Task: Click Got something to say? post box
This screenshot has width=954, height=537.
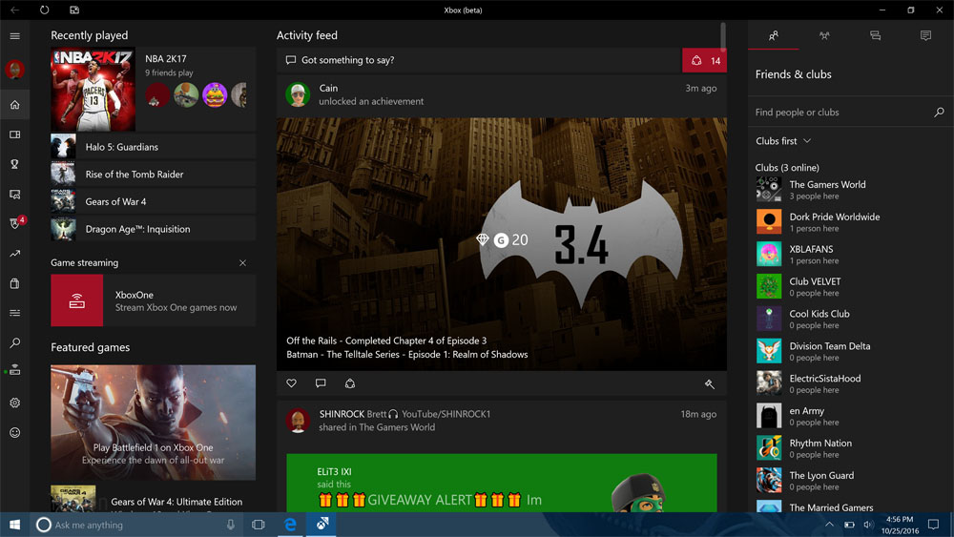Action: pos(480,60)
